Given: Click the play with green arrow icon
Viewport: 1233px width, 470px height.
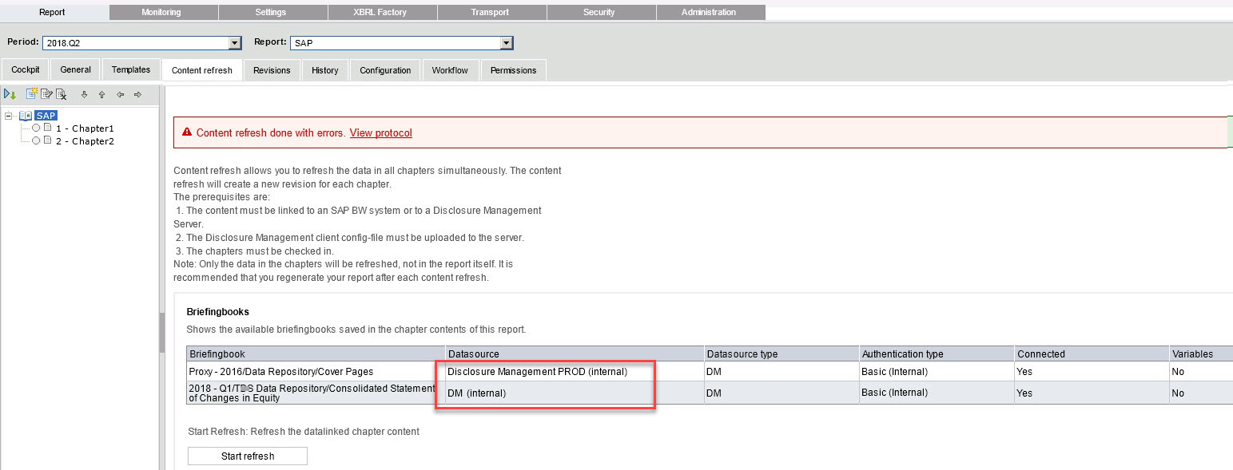Looking at the screenshot, I should (x=10, y=94).
